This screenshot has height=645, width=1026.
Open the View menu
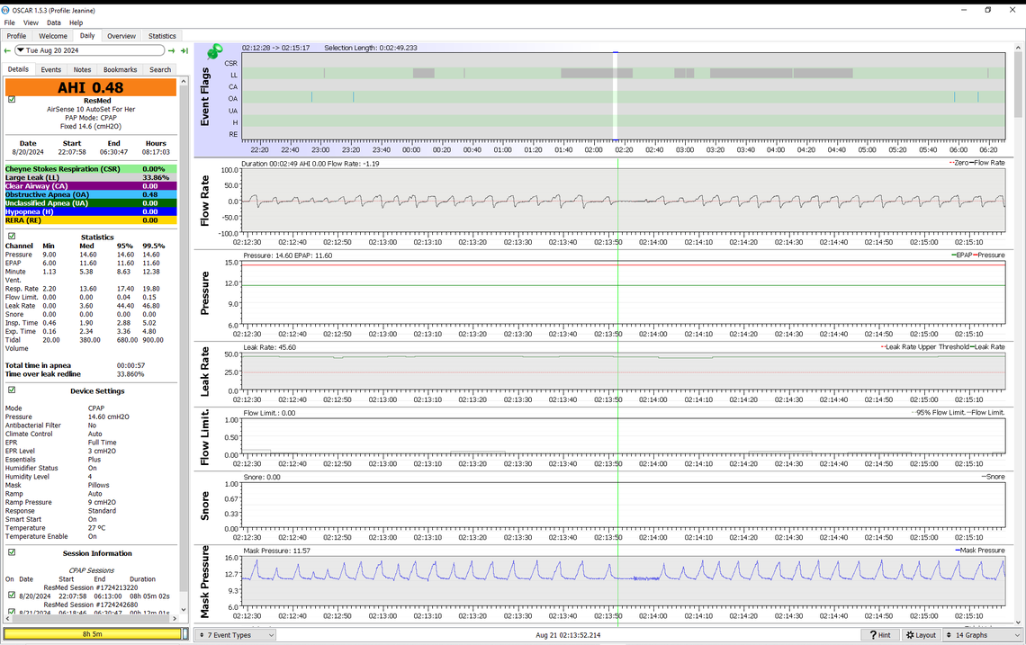31,22
